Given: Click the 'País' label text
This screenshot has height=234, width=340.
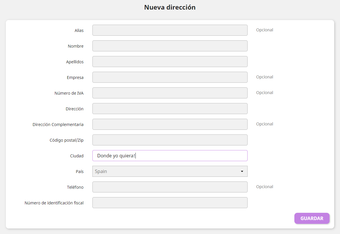Looking at the screenshot, I should coord(80,172).
